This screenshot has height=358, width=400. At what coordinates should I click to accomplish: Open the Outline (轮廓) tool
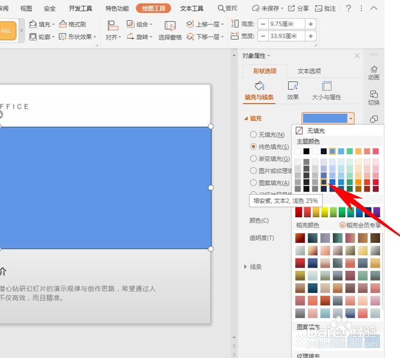point(33,37)
